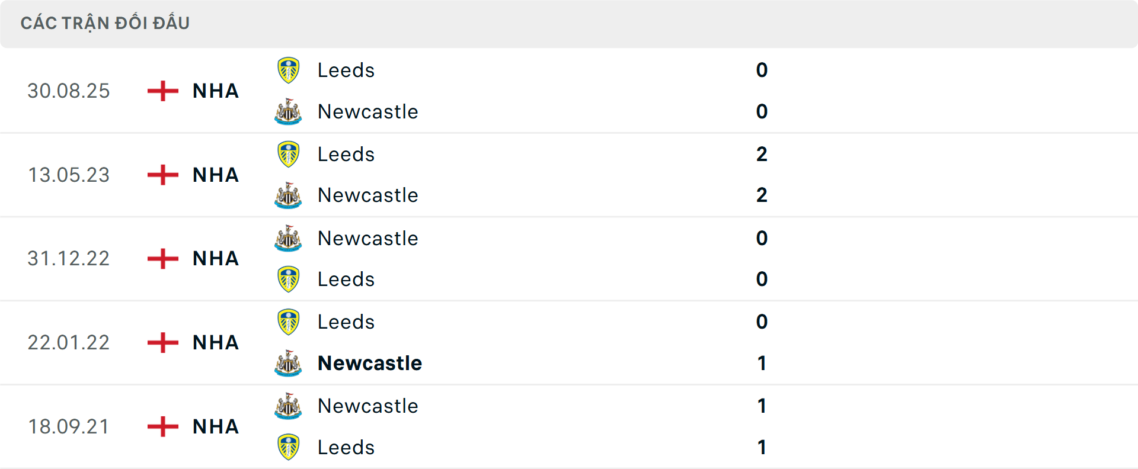This screenshot has height=469, width=1138.
Task: Click the NHA label in the 31.12.22 row
Action: click(x=215, y=258)
